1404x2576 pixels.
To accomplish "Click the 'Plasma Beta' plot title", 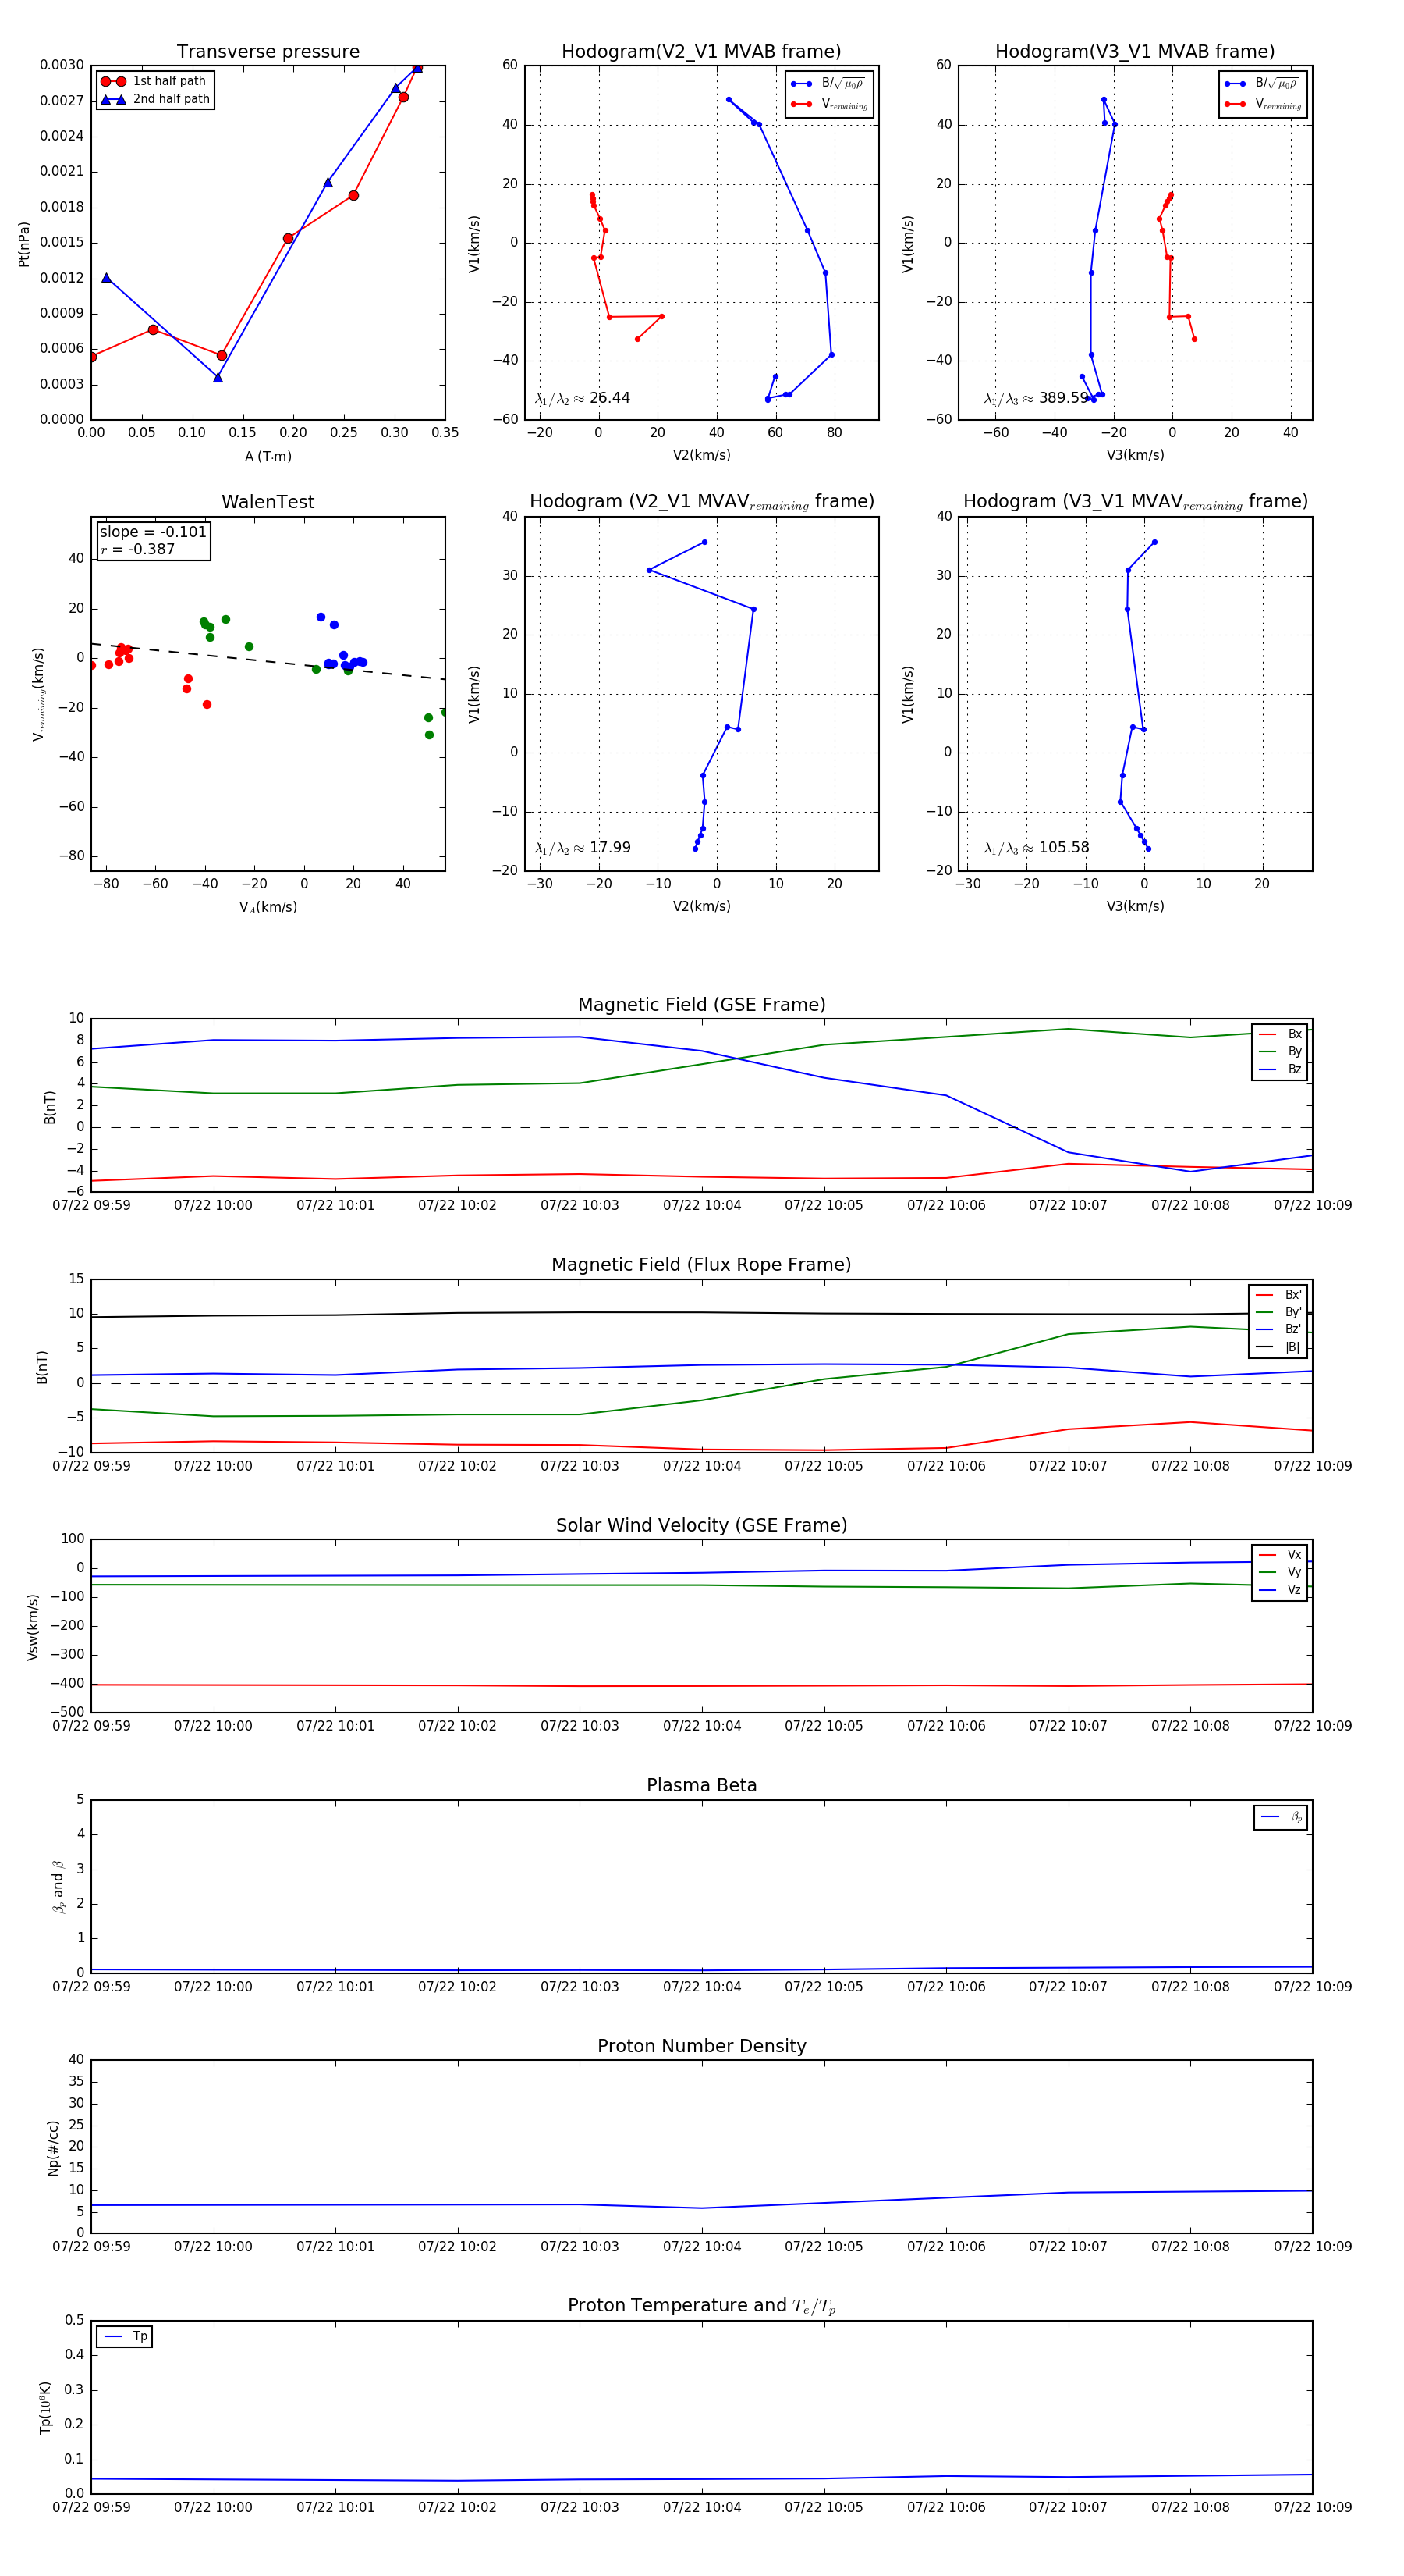I will tap(701, 1785).
